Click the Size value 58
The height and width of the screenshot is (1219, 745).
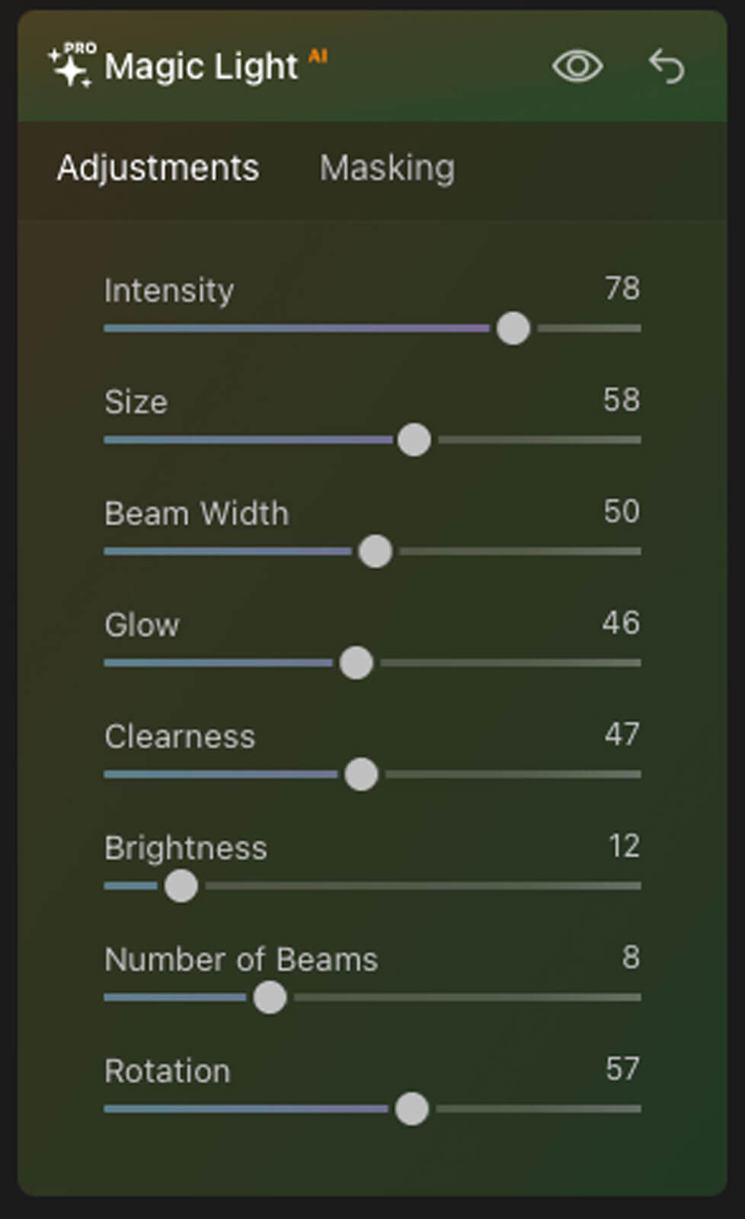[x=621, y=400]
